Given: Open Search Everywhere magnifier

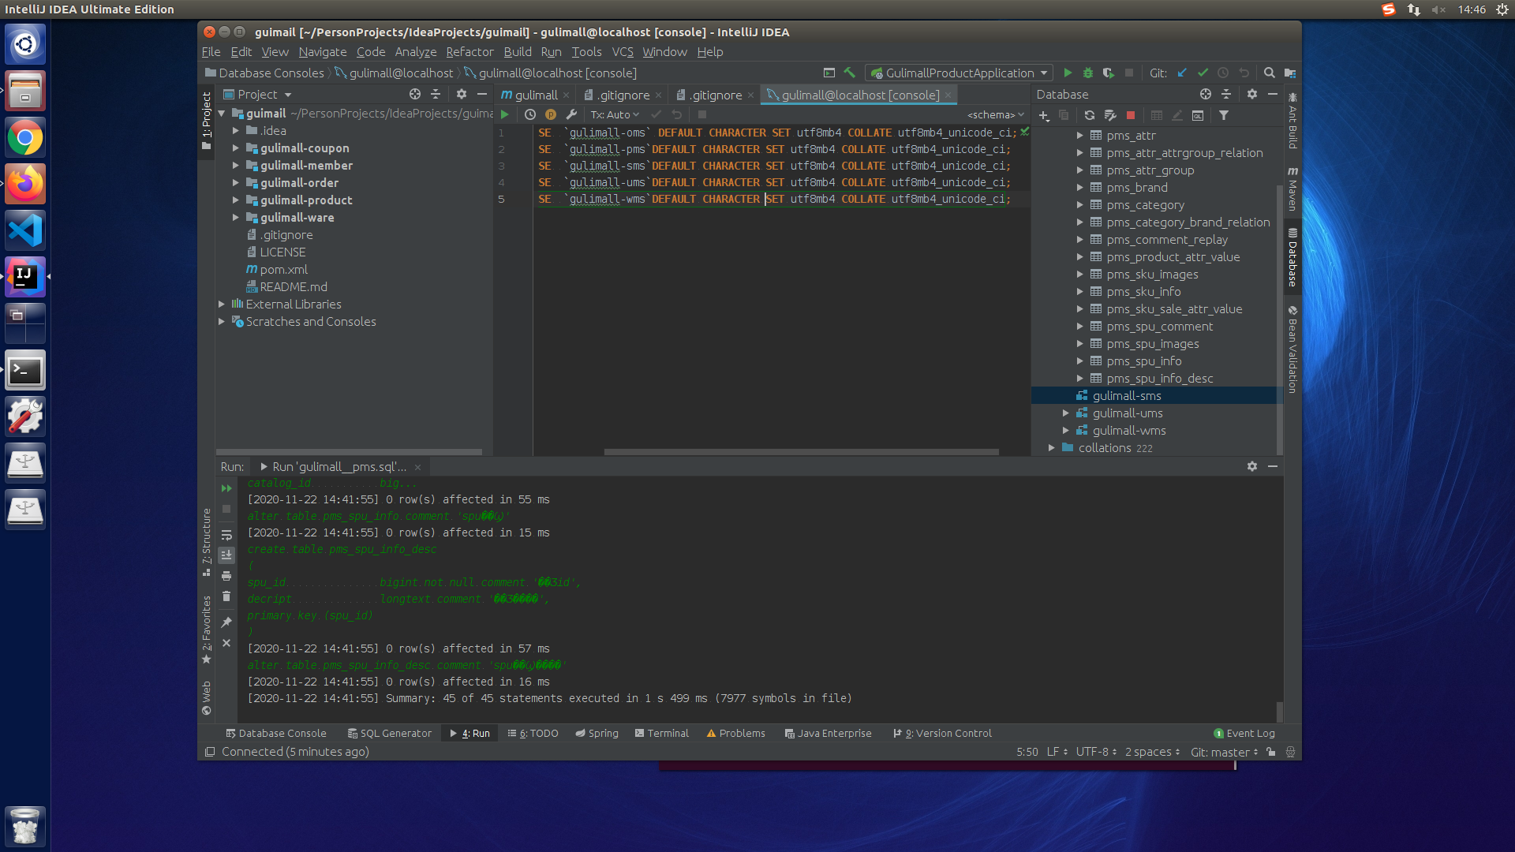Looking at the screenshot, I should point(1270,73).
